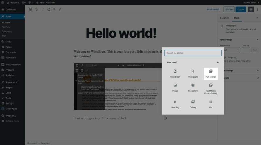Click the Switch to draft link
The image size is (261, 145).
coord(213,9)
